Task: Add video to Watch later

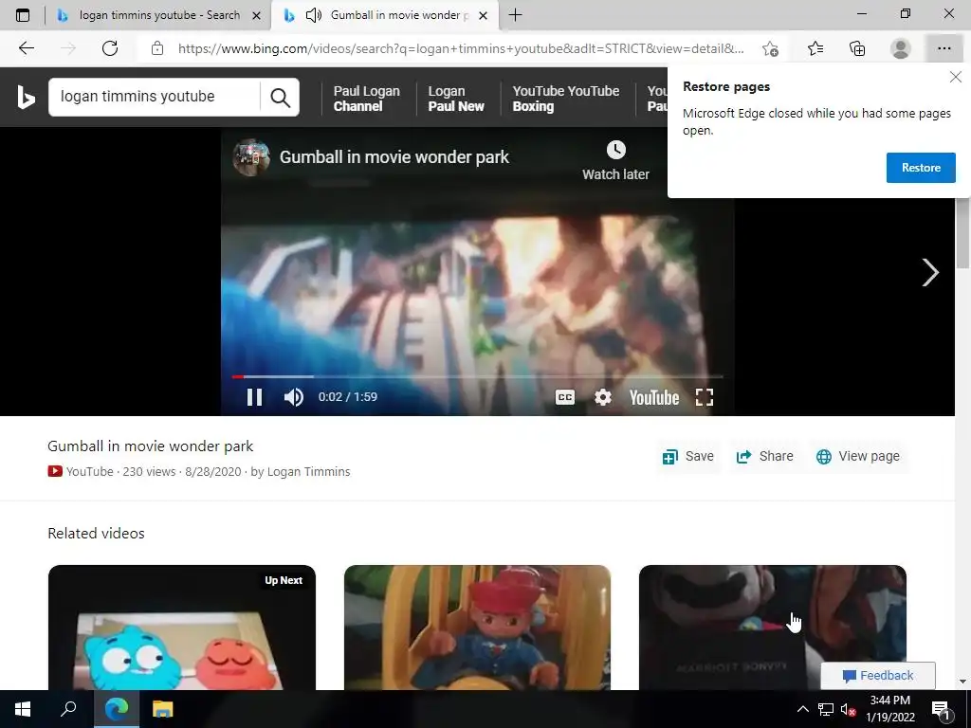Action: (x=615, y=161)
